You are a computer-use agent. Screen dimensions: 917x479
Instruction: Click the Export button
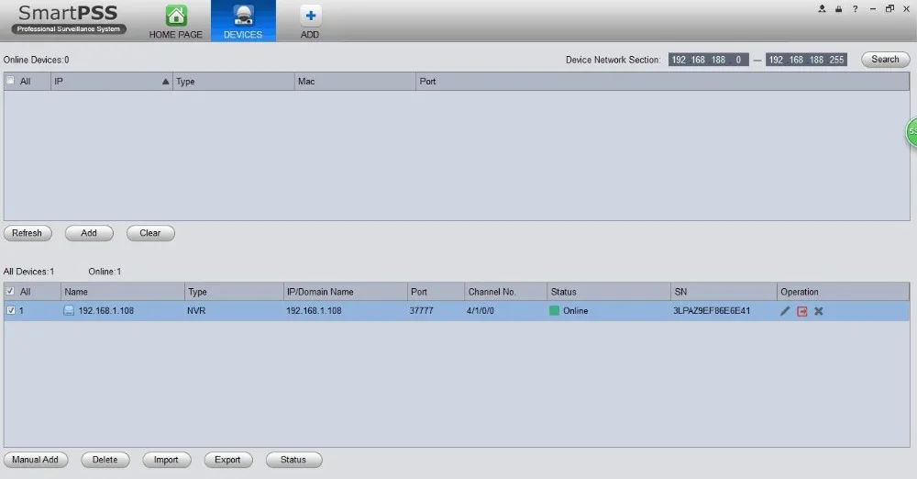click(228, 460)
